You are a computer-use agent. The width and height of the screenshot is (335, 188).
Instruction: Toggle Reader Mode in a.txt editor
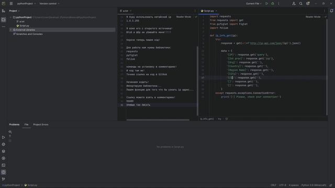[x=184, y=17]
